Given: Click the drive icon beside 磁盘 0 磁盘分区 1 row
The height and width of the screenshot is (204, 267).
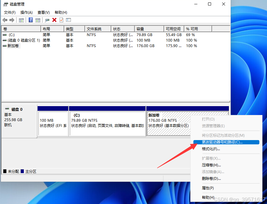Looking at the screenshot, I should 5,40.
